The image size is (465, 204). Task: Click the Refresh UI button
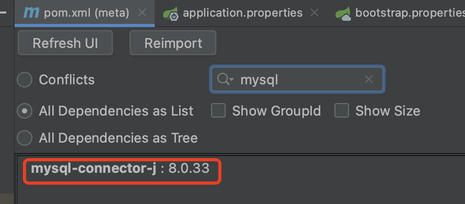pyautogui.click(x=65, y=43)
